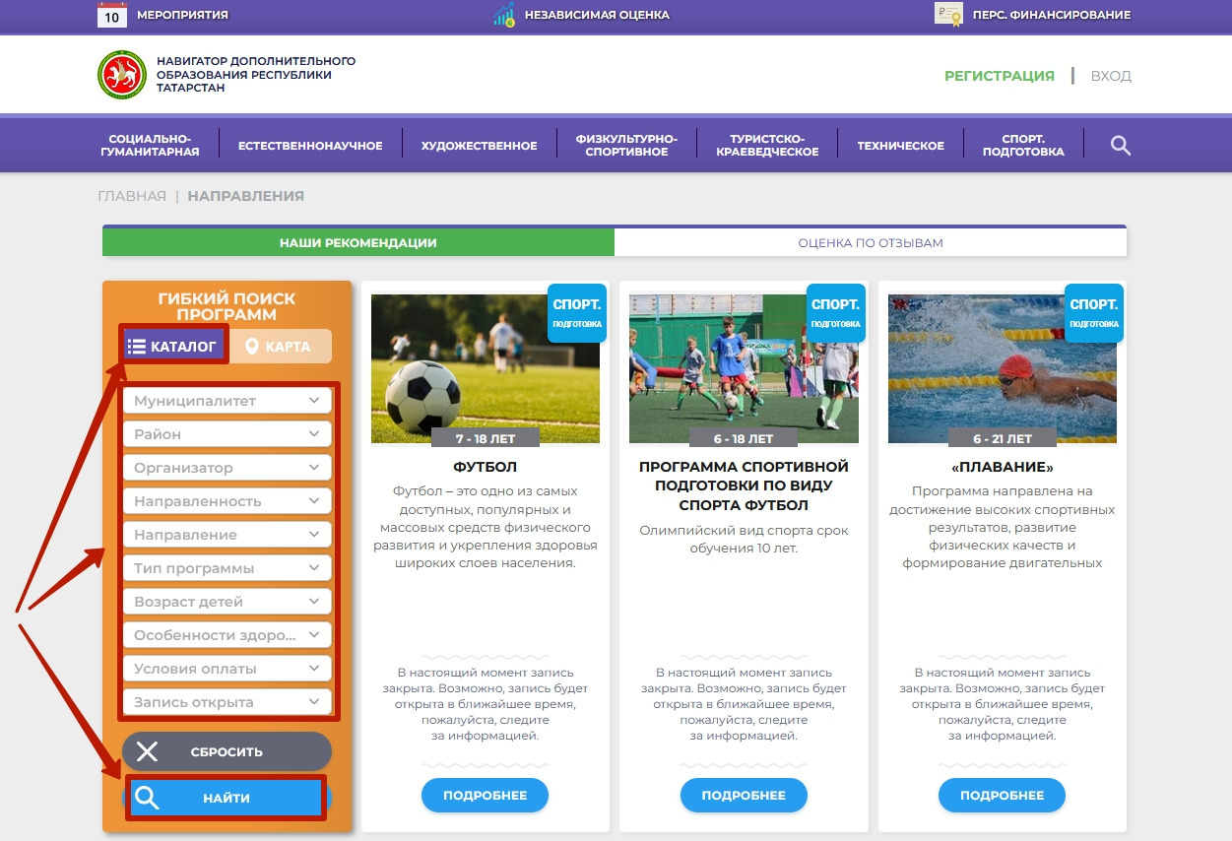Select the КАТАЛОГ view mode
The width and height of the screenshot is (1232, 841).
click(174, 346)
